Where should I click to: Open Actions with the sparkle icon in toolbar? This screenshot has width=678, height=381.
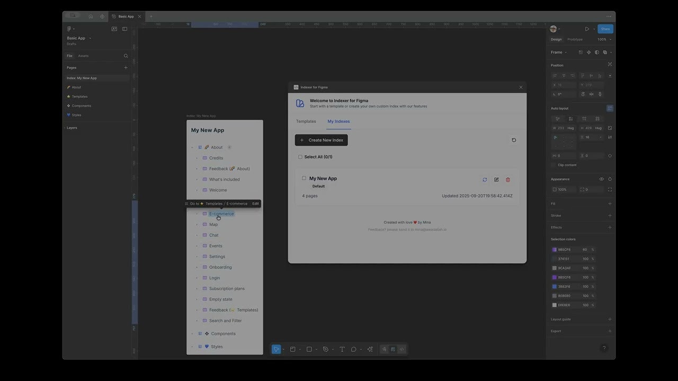click(370, 349)
